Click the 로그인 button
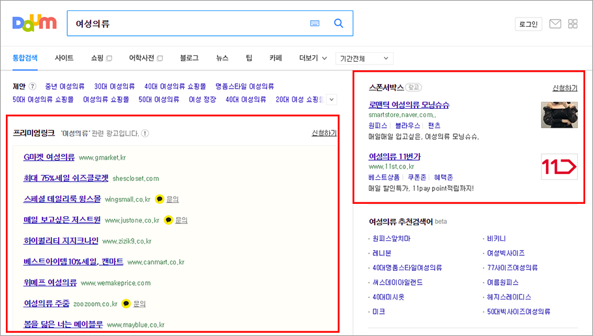593x336 pixels. (528, 24)
